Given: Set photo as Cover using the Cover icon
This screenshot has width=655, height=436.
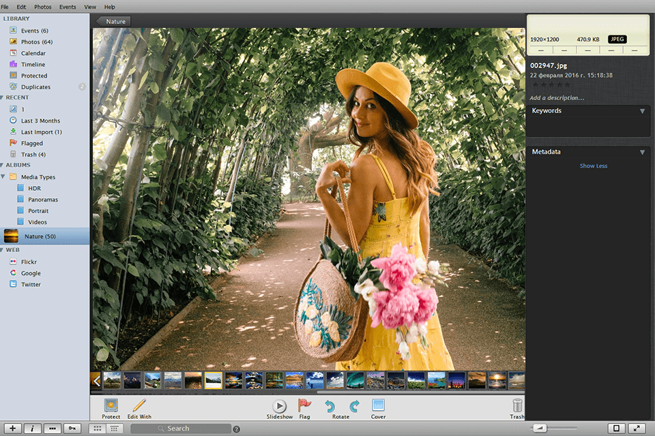Looking at the screenshot, I should point(377,404).
